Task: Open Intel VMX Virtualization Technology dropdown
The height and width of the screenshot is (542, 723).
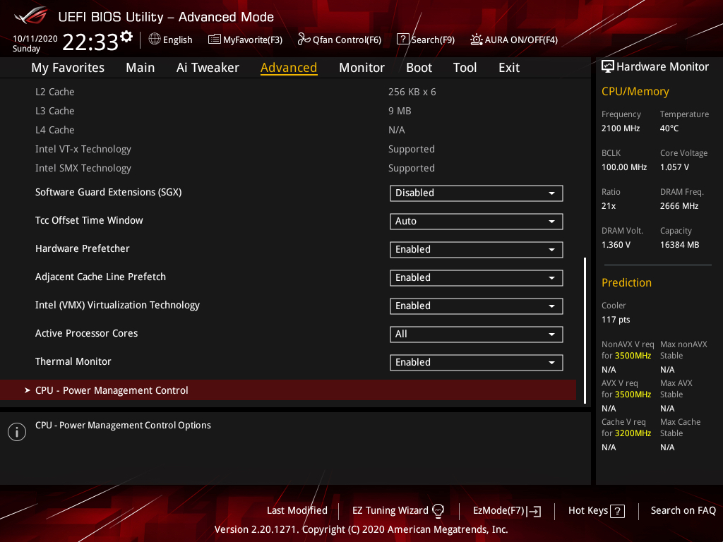Action: (477, 306)
